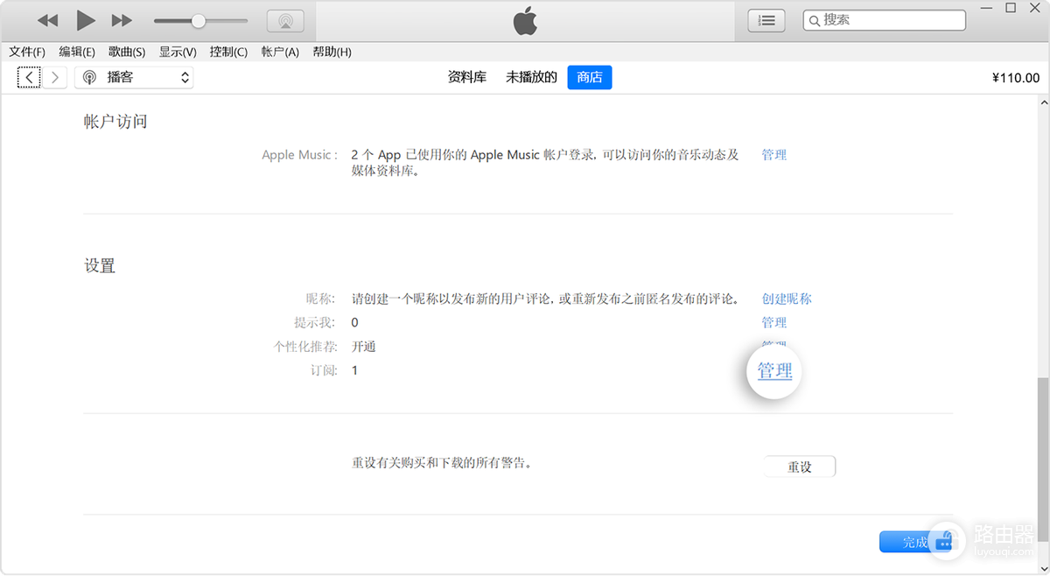Open the 显示(V) menu

178,52
